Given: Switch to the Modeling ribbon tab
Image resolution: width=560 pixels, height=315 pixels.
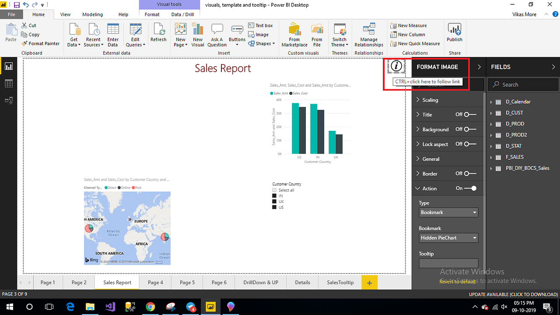Looking at the screenshot, I should 92,14.
